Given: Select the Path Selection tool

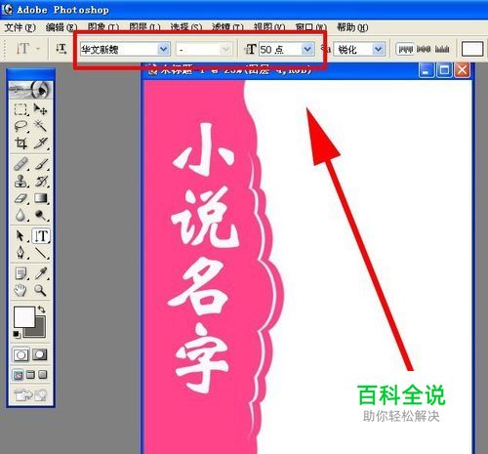Looking at the screenshot, I should click(20, 235).
